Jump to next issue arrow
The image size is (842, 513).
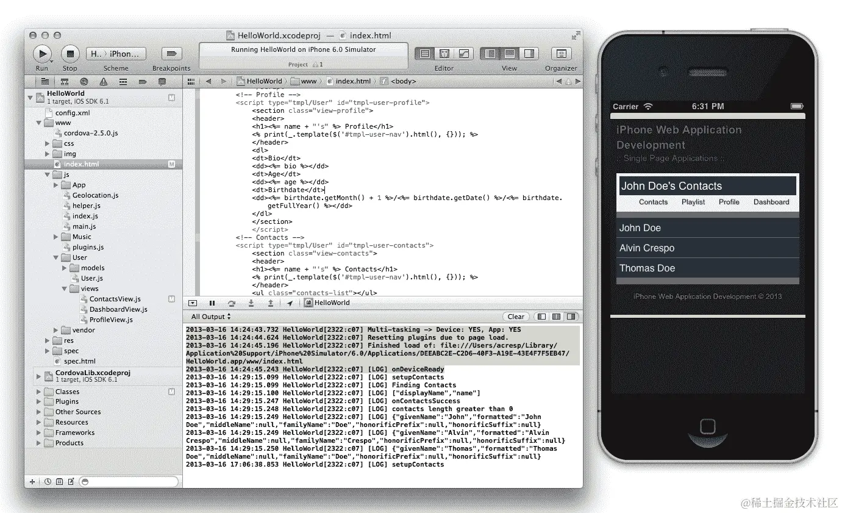[x=578, y=81]
